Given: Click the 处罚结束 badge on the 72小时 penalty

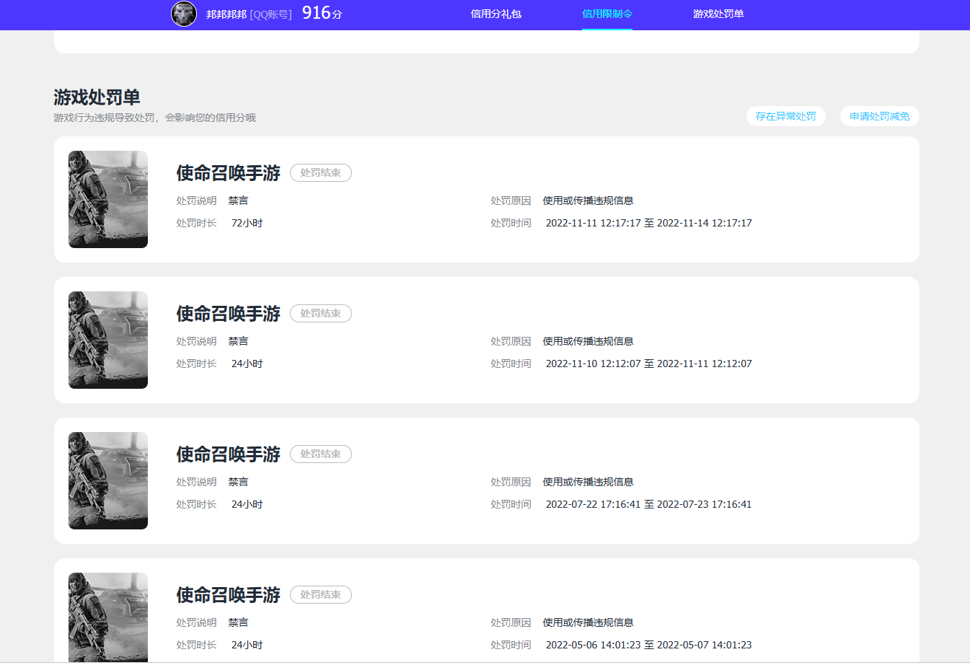Looking at the screenshot, I should (x=321, y=173).
